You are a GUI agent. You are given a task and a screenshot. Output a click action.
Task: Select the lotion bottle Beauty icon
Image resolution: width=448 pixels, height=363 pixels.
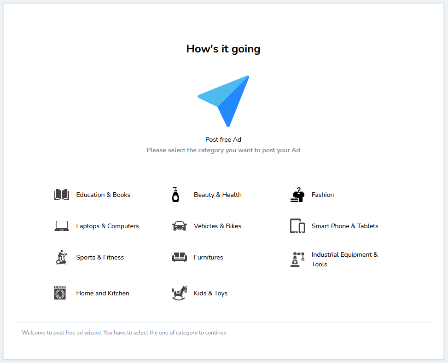[175, 195]
